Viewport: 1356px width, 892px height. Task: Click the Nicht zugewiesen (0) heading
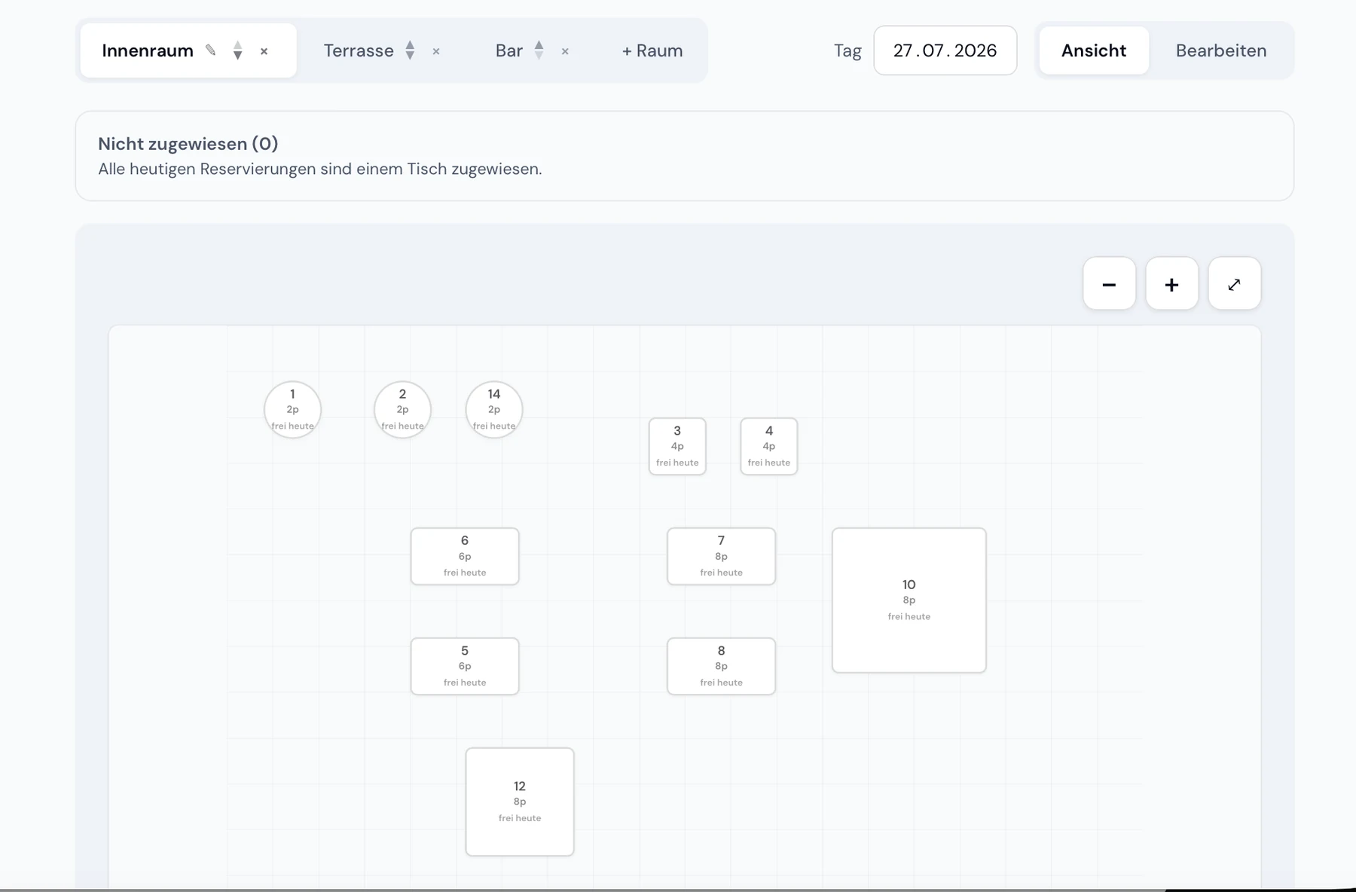tap(188, 143)
